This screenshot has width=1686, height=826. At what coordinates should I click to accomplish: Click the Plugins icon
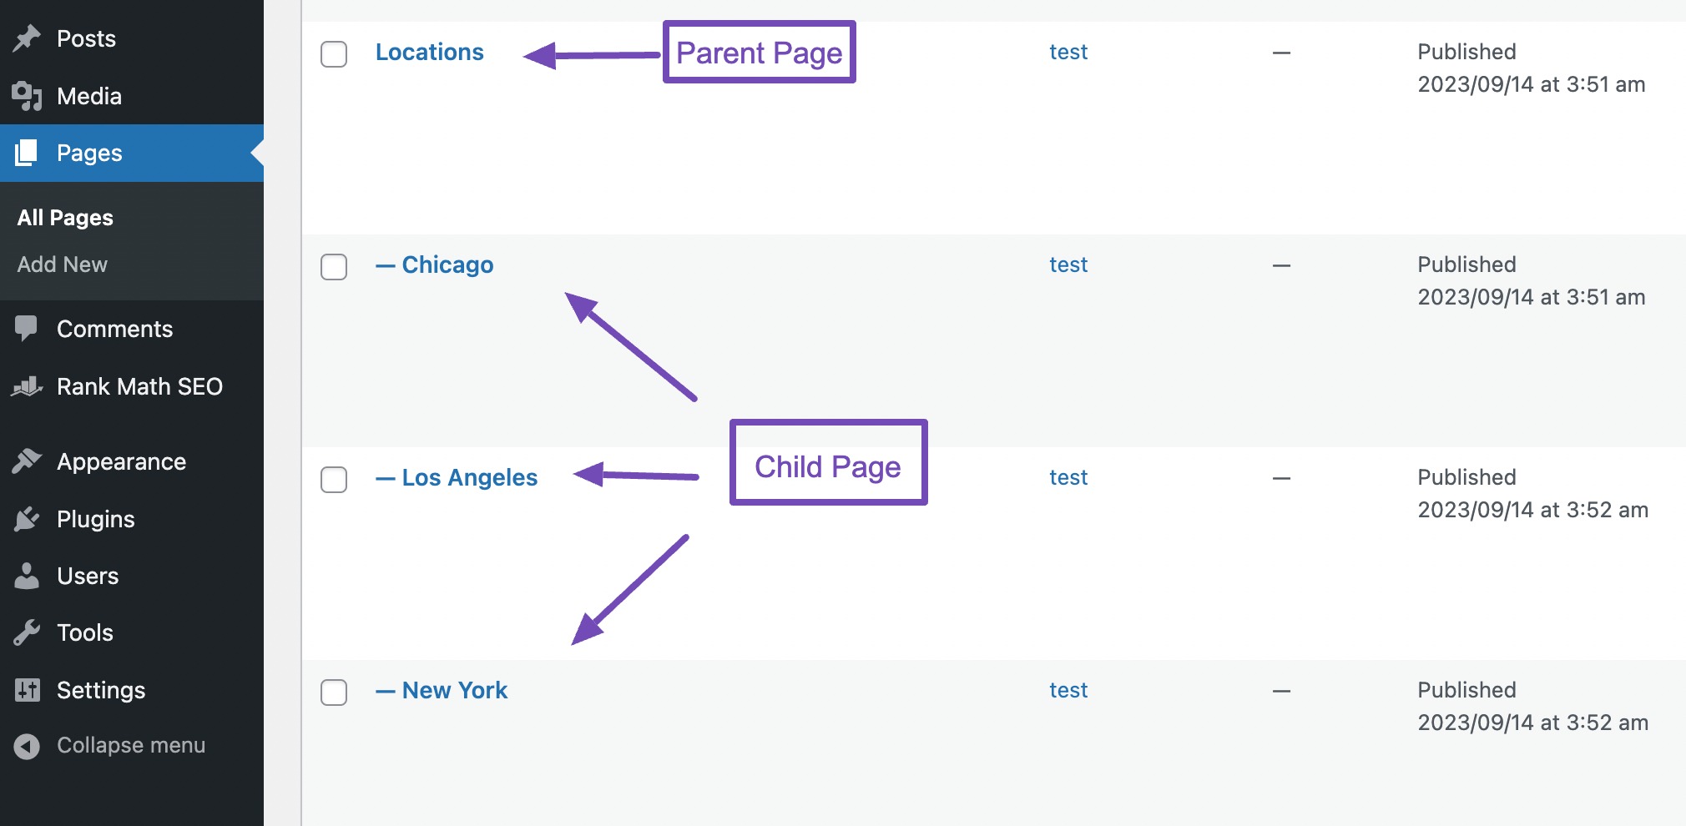28,518
